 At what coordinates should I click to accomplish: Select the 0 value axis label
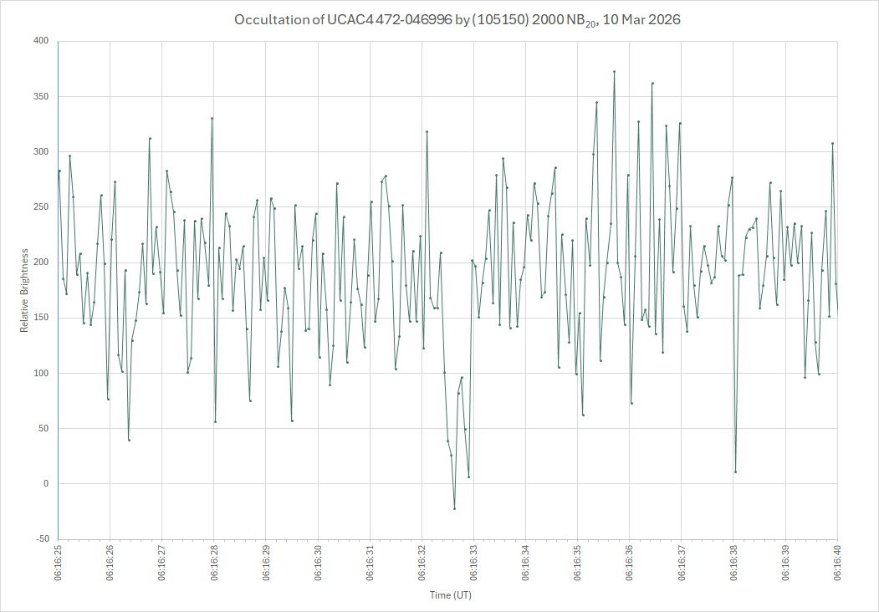[46, 484]
